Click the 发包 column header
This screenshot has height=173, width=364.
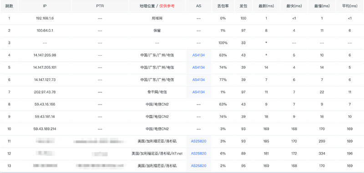(243, 6)
